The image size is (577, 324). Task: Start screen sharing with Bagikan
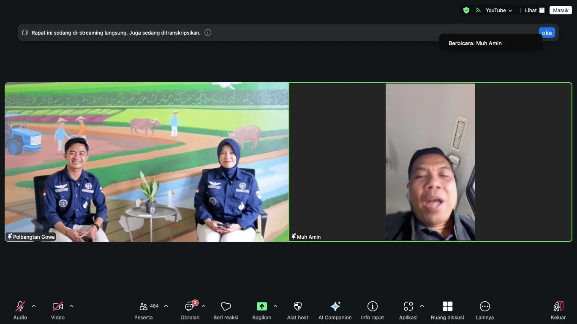point(262,306)
